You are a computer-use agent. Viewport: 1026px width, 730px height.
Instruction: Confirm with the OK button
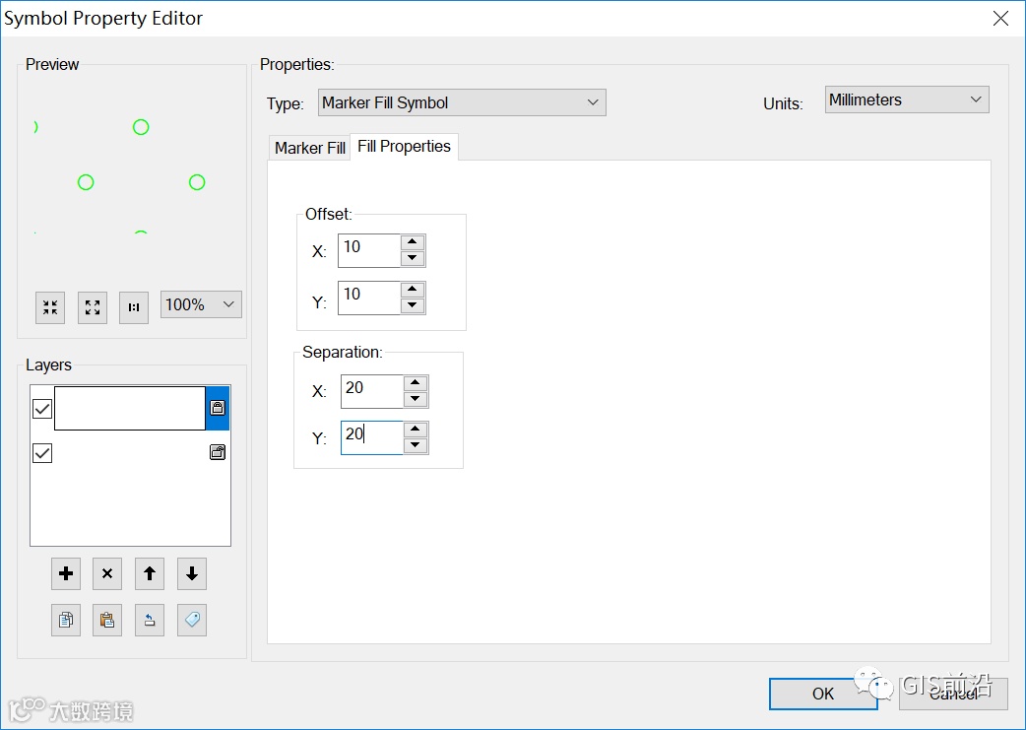pyautogui.click(x=823, y=694)
